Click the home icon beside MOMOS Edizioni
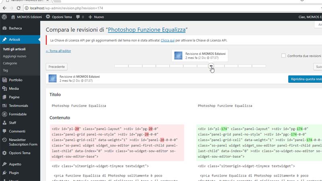The image size is (322, 181). click(13, 17)
